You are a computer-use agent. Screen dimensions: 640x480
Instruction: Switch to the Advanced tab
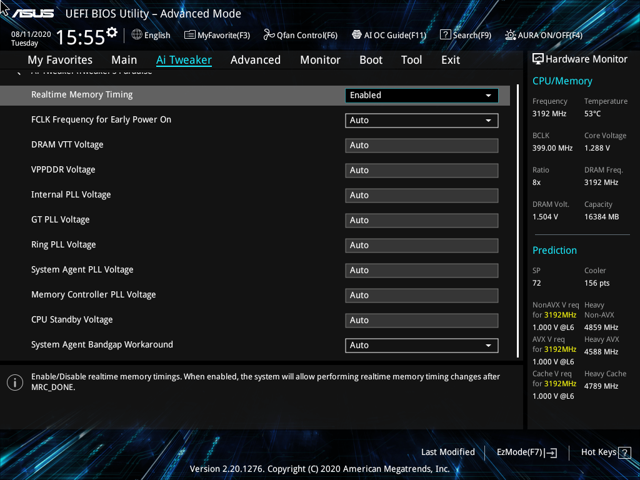[x=256, y=60]
